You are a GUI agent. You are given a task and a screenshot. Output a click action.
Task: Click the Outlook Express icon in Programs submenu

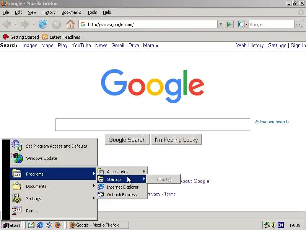101,195
